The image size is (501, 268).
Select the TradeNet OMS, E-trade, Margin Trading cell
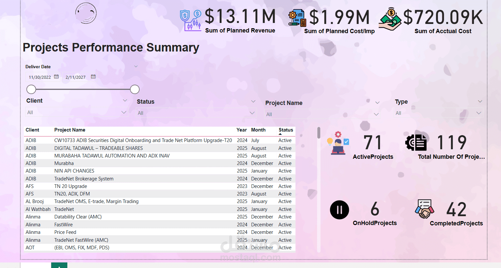point(96,201)
